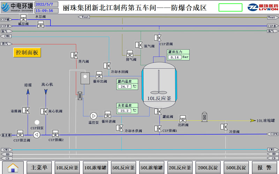
Task: Click the 出料阀 discharge valve
Action: click(x=183, y=119)
